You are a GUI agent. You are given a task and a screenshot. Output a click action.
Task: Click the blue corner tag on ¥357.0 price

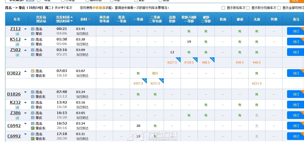pyautogui.click(x=144, y=81)
